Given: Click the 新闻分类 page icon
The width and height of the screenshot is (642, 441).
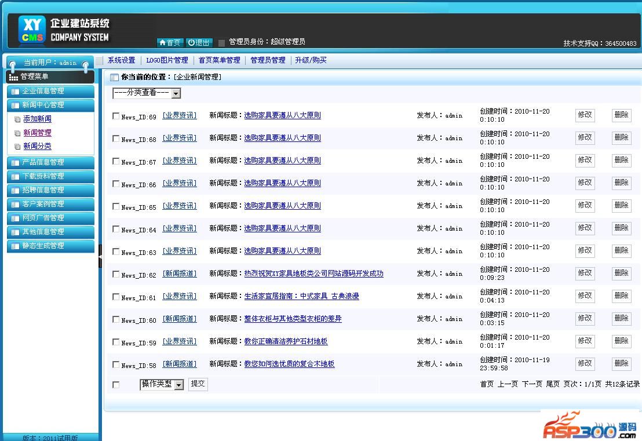Looking at the screenshot, I should 17,147.
